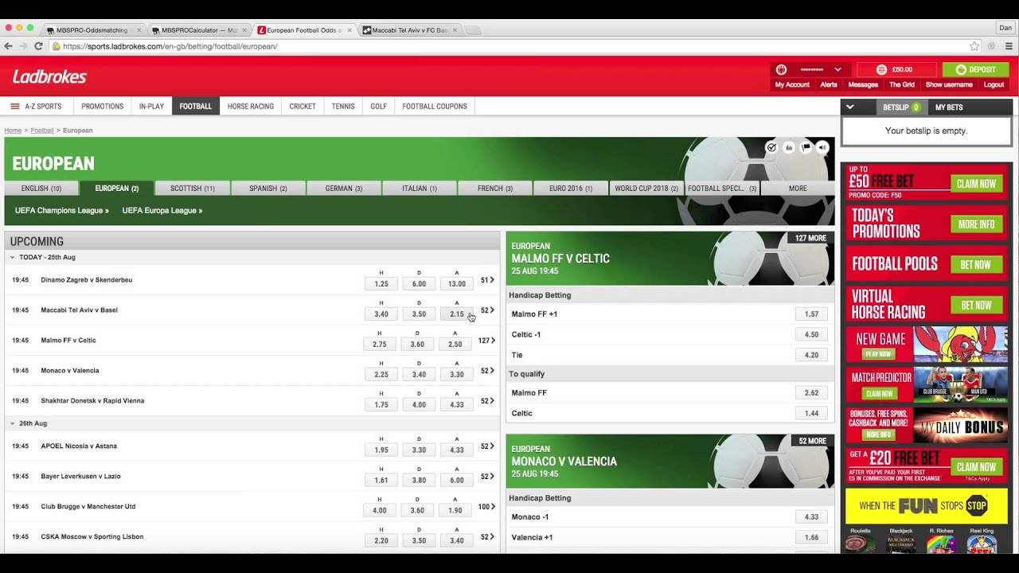Open Monaco v Valencia match row
The height and width of the screenshot is (573, 1019).
(252, 371)
